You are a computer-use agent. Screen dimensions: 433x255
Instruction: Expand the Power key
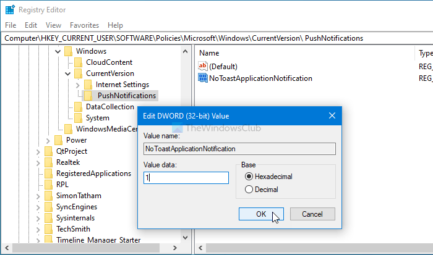(48, 140)
